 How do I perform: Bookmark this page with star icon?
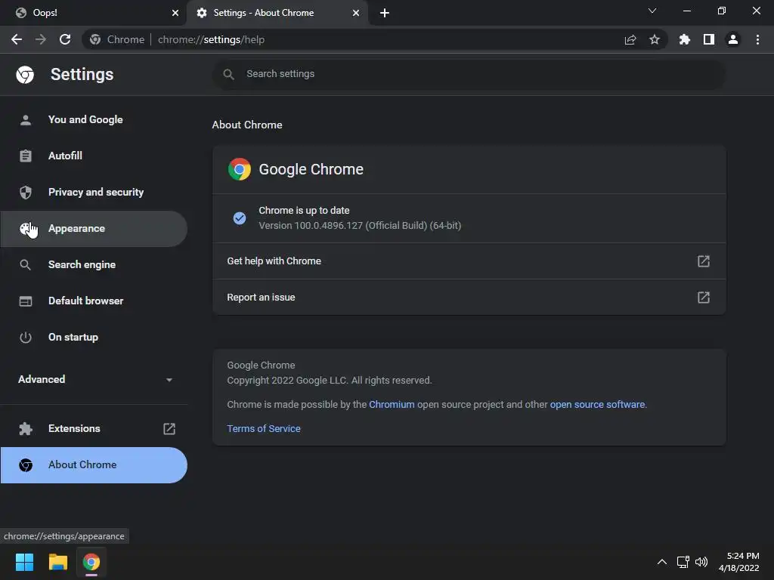[x=655, y=39]
